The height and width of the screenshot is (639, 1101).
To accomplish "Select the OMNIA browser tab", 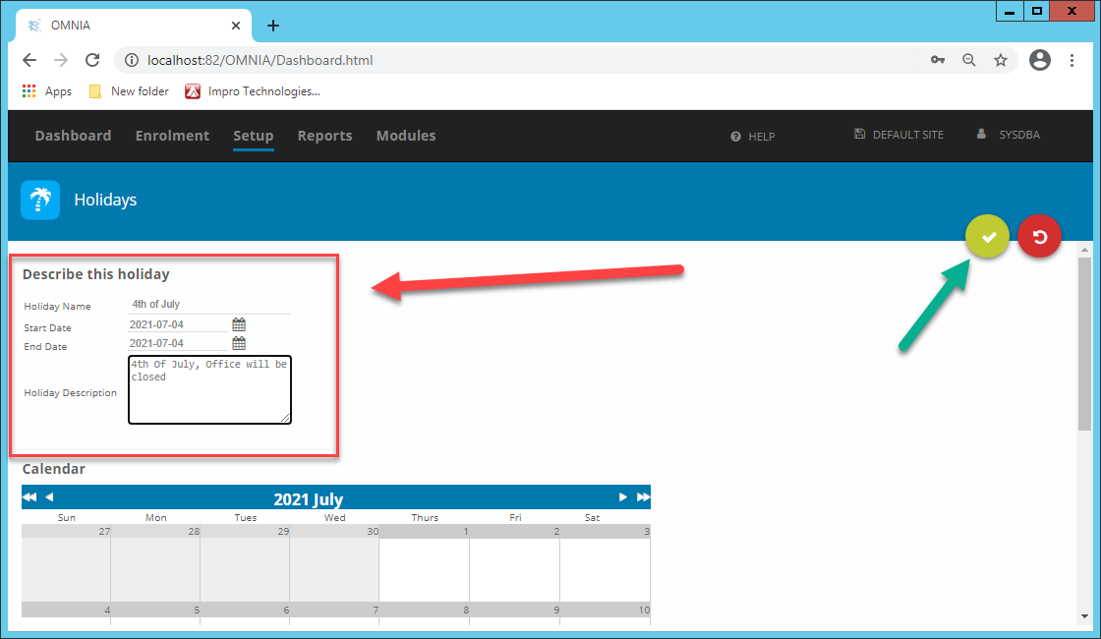I will [x=134, y=26].
